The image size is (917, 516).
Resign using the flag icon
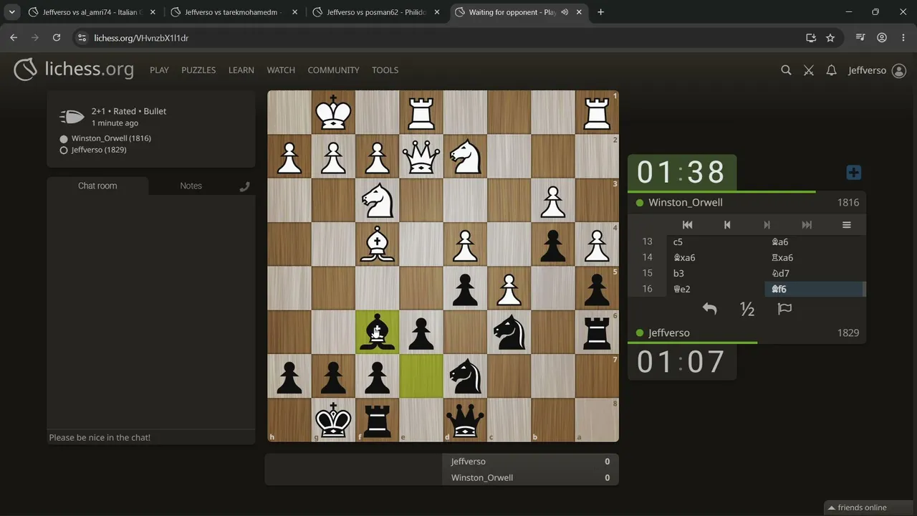point(784,309)
